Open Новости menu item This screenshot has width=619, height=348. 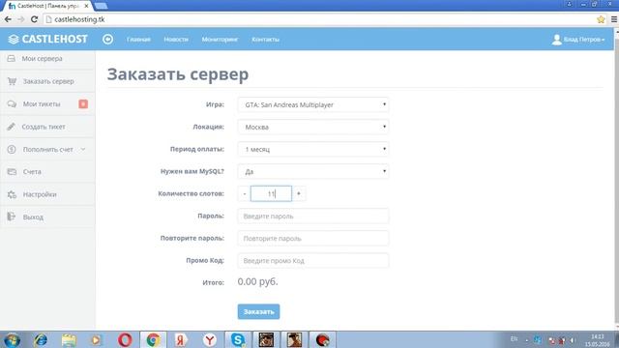coord(176,40)
